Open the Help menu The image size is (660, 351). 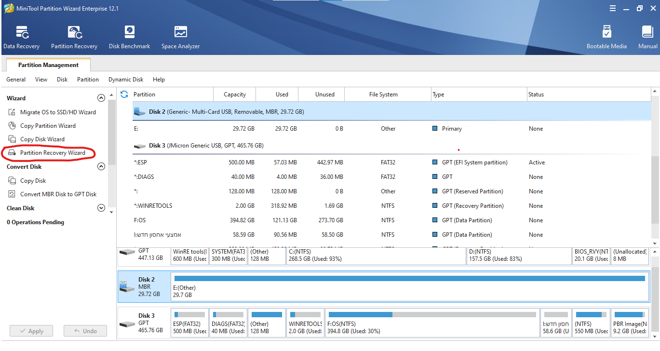click(x=159, y=79)
